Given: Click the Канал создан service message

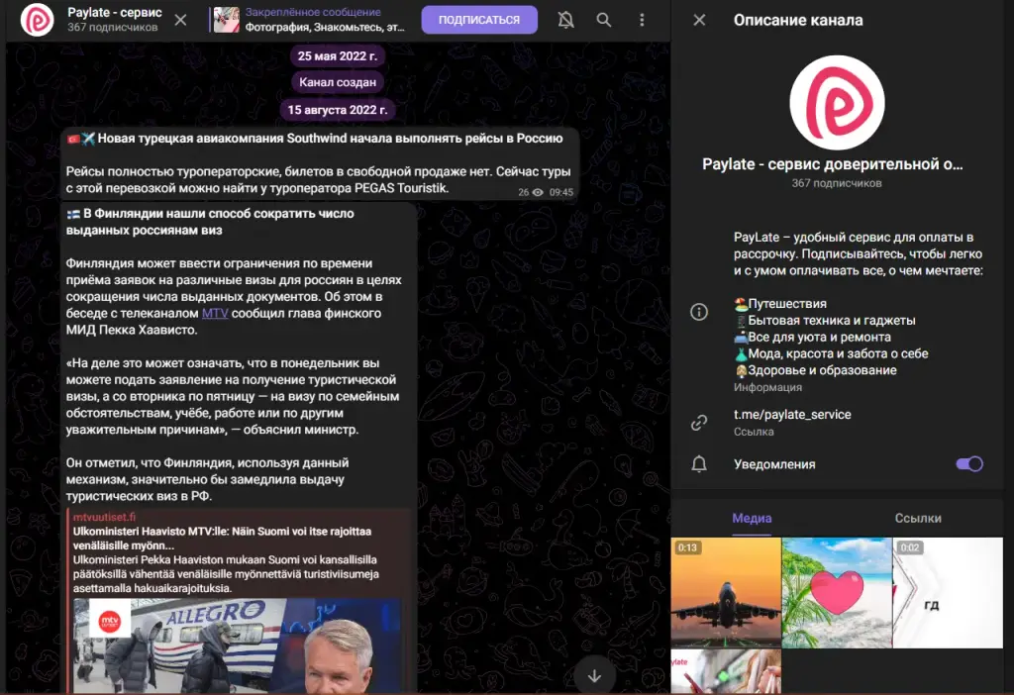Looking at the screenshot, I should (x=338, y=82).
